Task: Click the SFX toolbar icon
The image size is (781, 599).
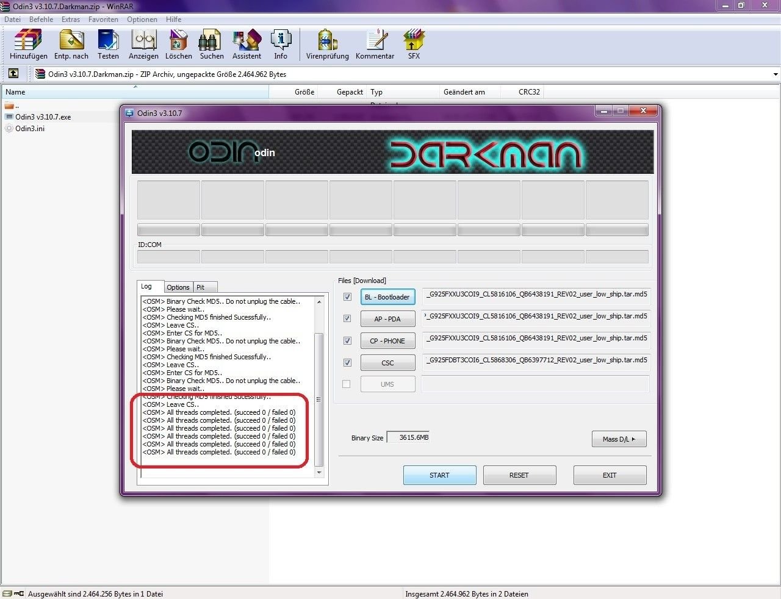Action: pos(414,44)
